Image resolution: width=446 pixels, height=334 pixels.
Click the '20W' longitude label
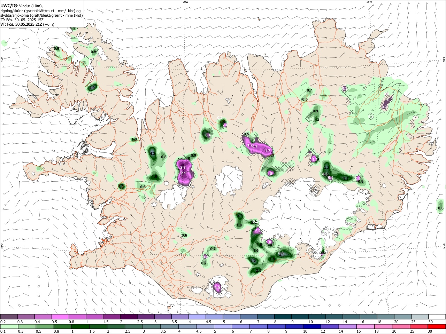[x=185, y=1]
